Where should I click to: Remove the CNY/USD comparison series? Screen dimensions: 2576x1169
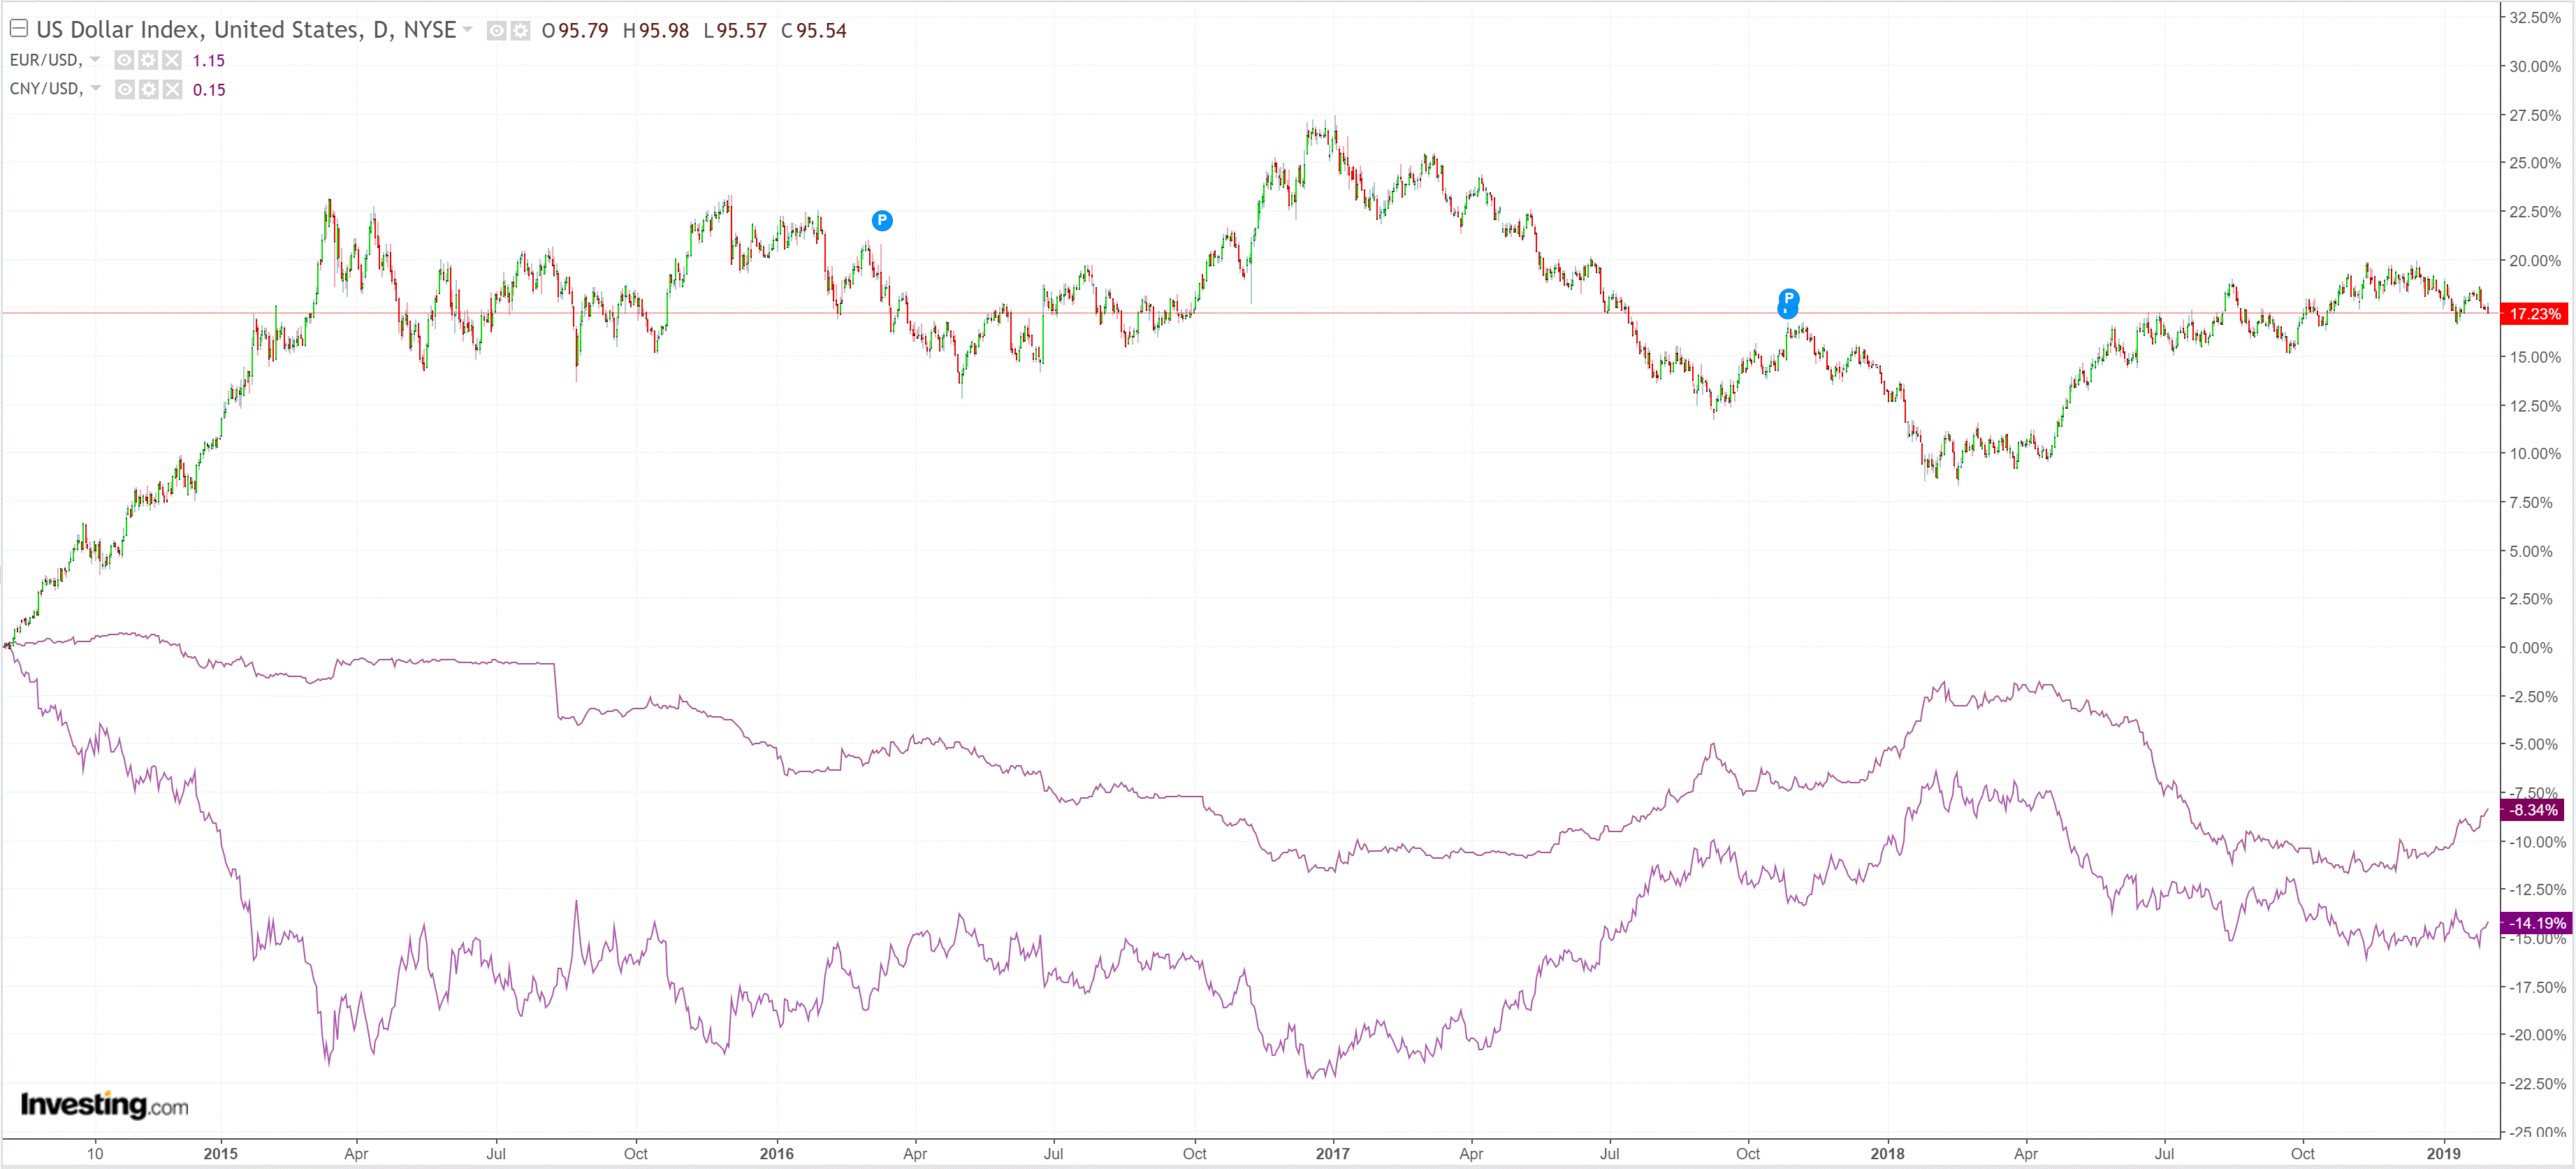point(172,90)
